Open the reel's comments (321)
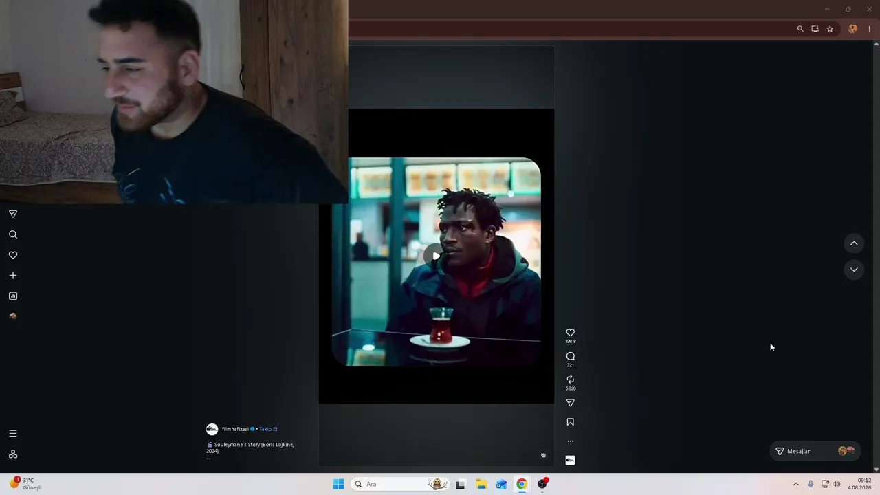This screenshot has width=880, height=495. (570, 356)
